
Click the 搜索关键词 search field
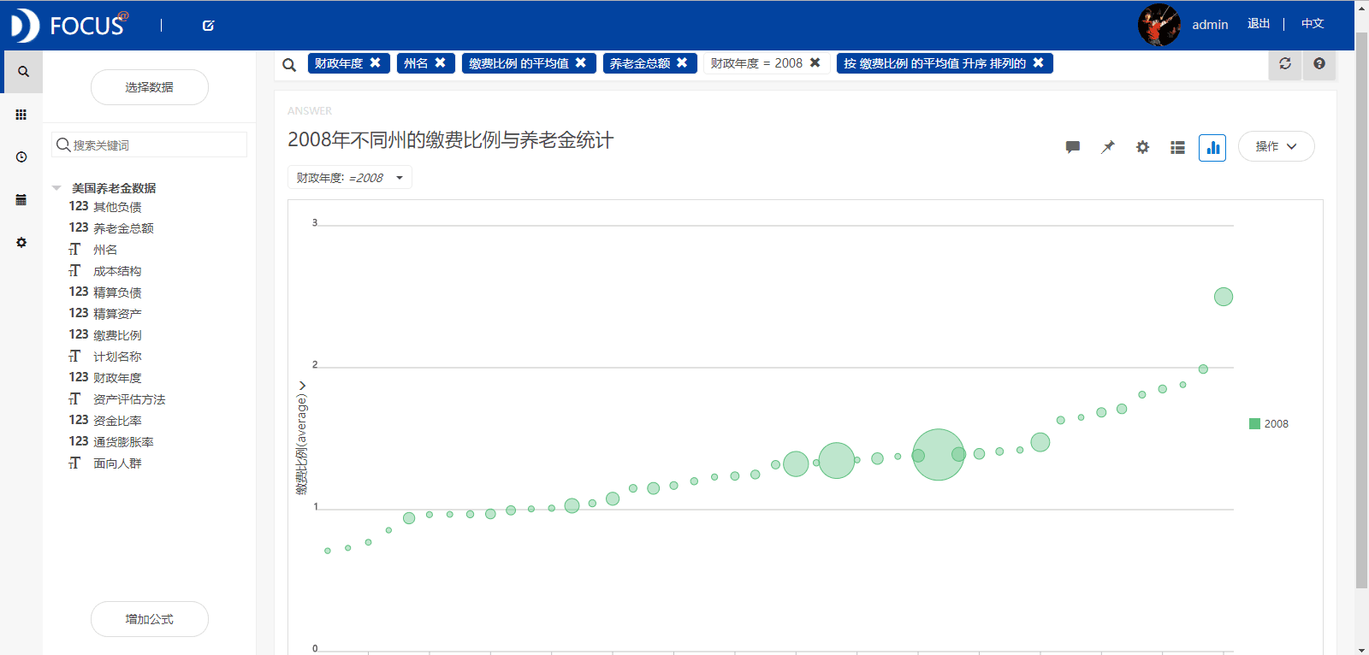coord(150,145)
